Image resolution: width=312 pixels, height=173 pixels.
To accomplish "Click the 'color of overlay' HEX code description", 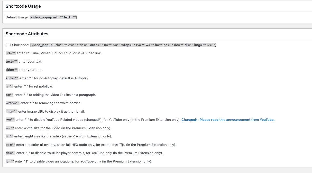I will (96, 145).
